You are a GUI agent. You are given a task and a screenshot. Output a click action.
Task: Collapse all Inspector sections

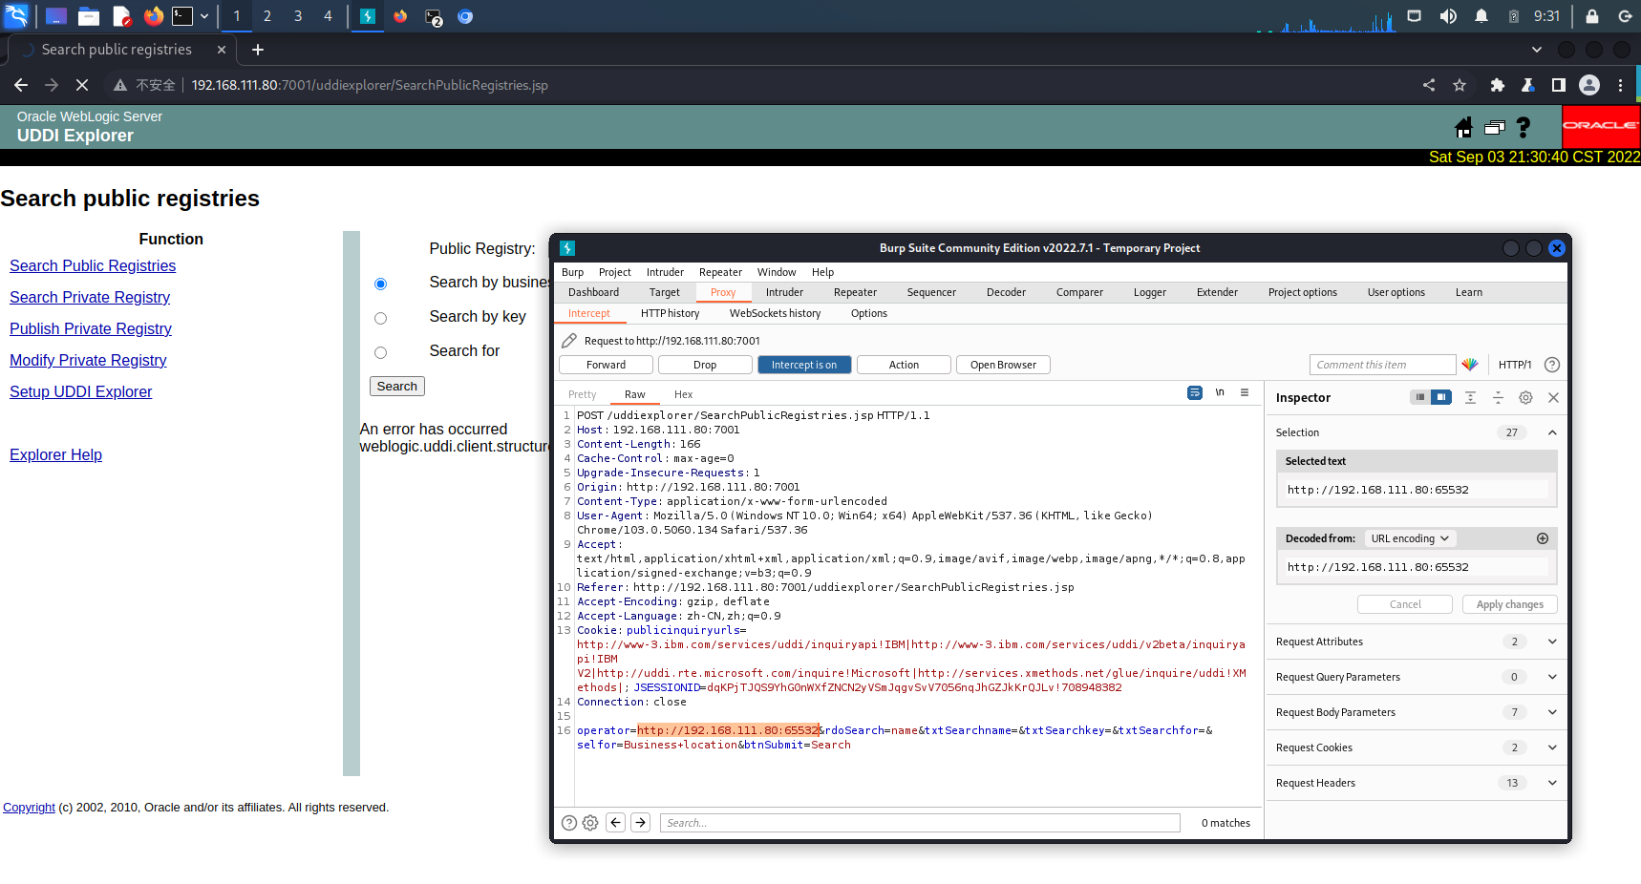pos(1499,398)
